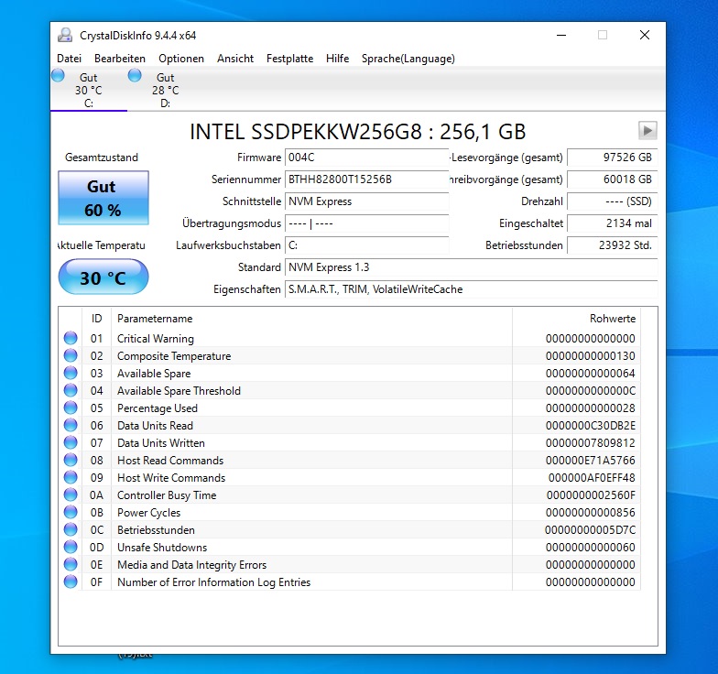This screenshot has width=718, height=674.
Task: Click the Drehzahl field showing ---- (SSD)
Action: (x=613, y=201)
